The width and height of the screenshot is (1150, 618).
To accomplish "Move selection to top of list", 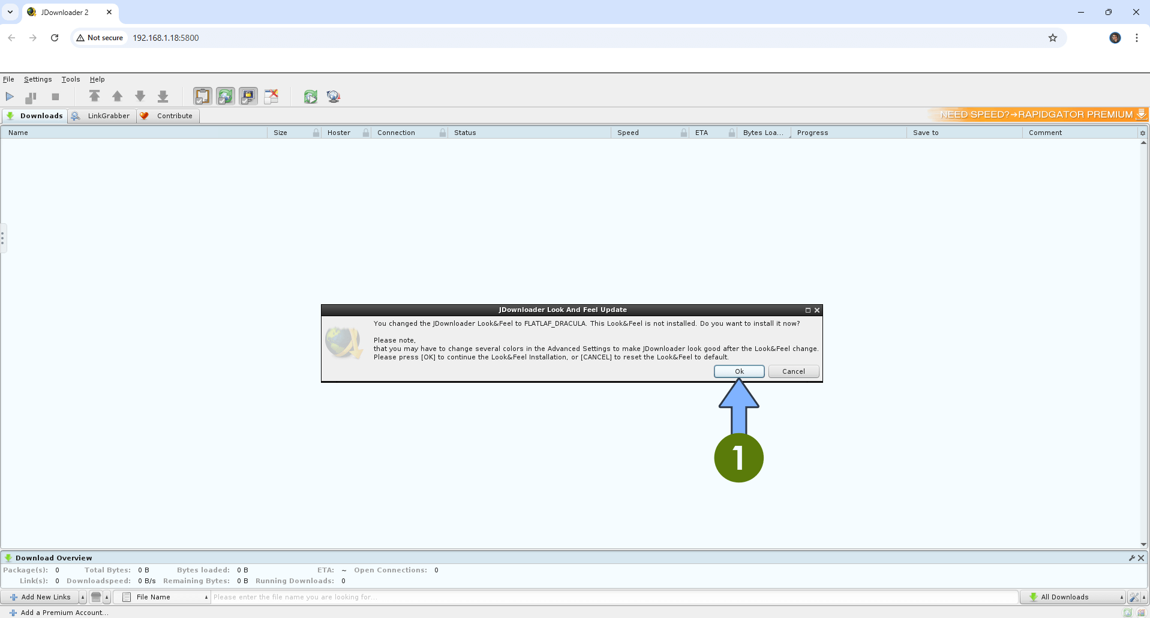I will [x=94, y=96].
